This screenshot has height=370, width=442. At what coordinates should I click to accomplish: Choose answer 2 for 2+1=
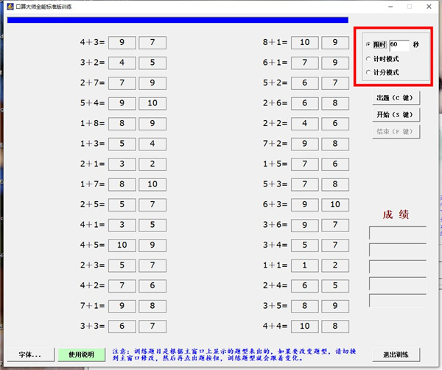pyautogui.click(x=152, y=164)
